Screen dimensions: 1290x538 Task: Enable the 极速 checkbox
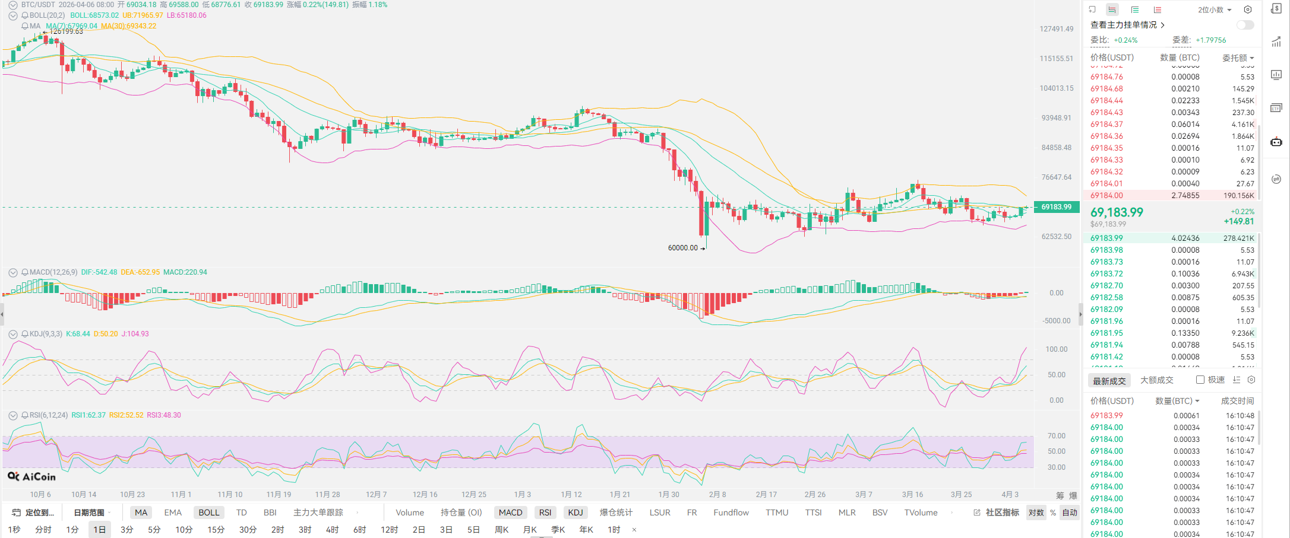tap(1200, 380)
